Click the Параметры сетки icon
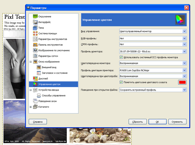 (35, 56)
